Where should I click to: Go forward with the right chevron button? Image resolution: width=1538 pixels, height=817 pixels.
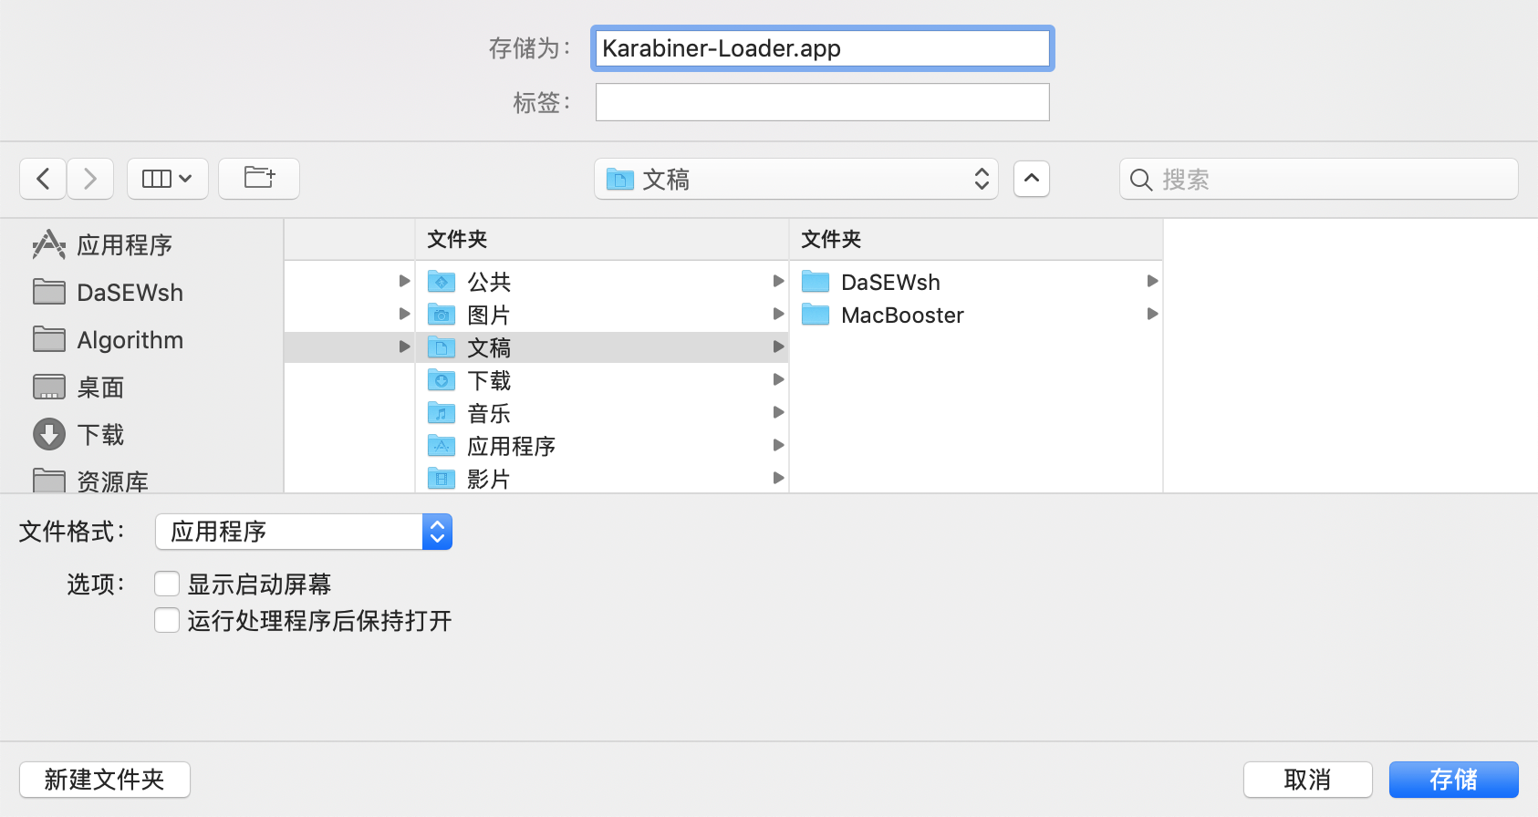[89, 179]
